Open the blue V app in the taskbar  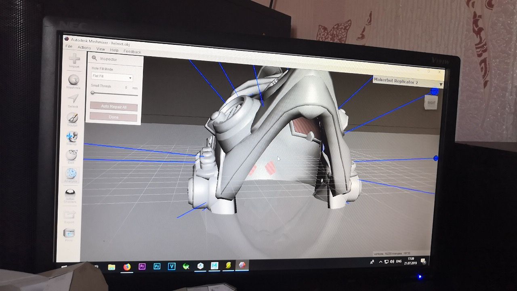coord(172,266)
